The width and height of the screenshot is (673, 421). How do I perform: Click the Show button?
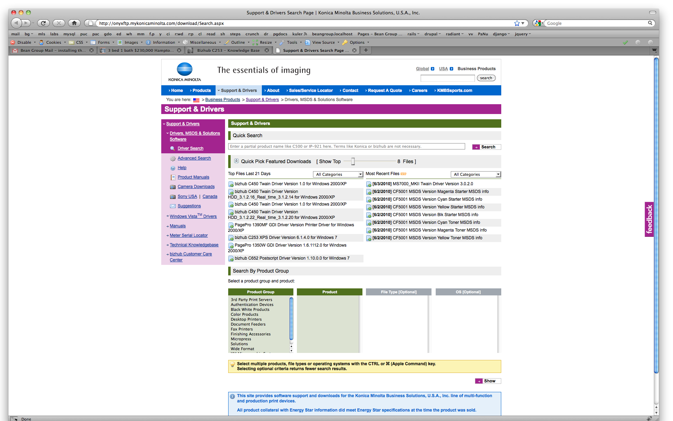point(488,381)
